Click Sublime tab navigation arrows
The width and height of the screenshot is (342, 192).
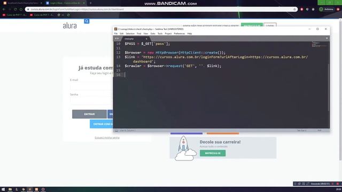pyautogui.click(x=117, y=38)
